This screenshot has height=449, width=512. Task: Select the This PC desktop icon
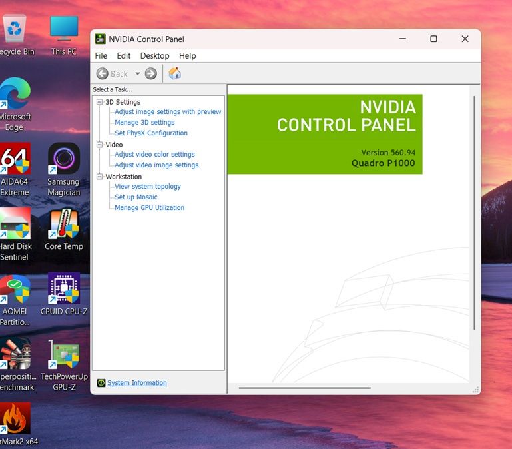[64, 35]
